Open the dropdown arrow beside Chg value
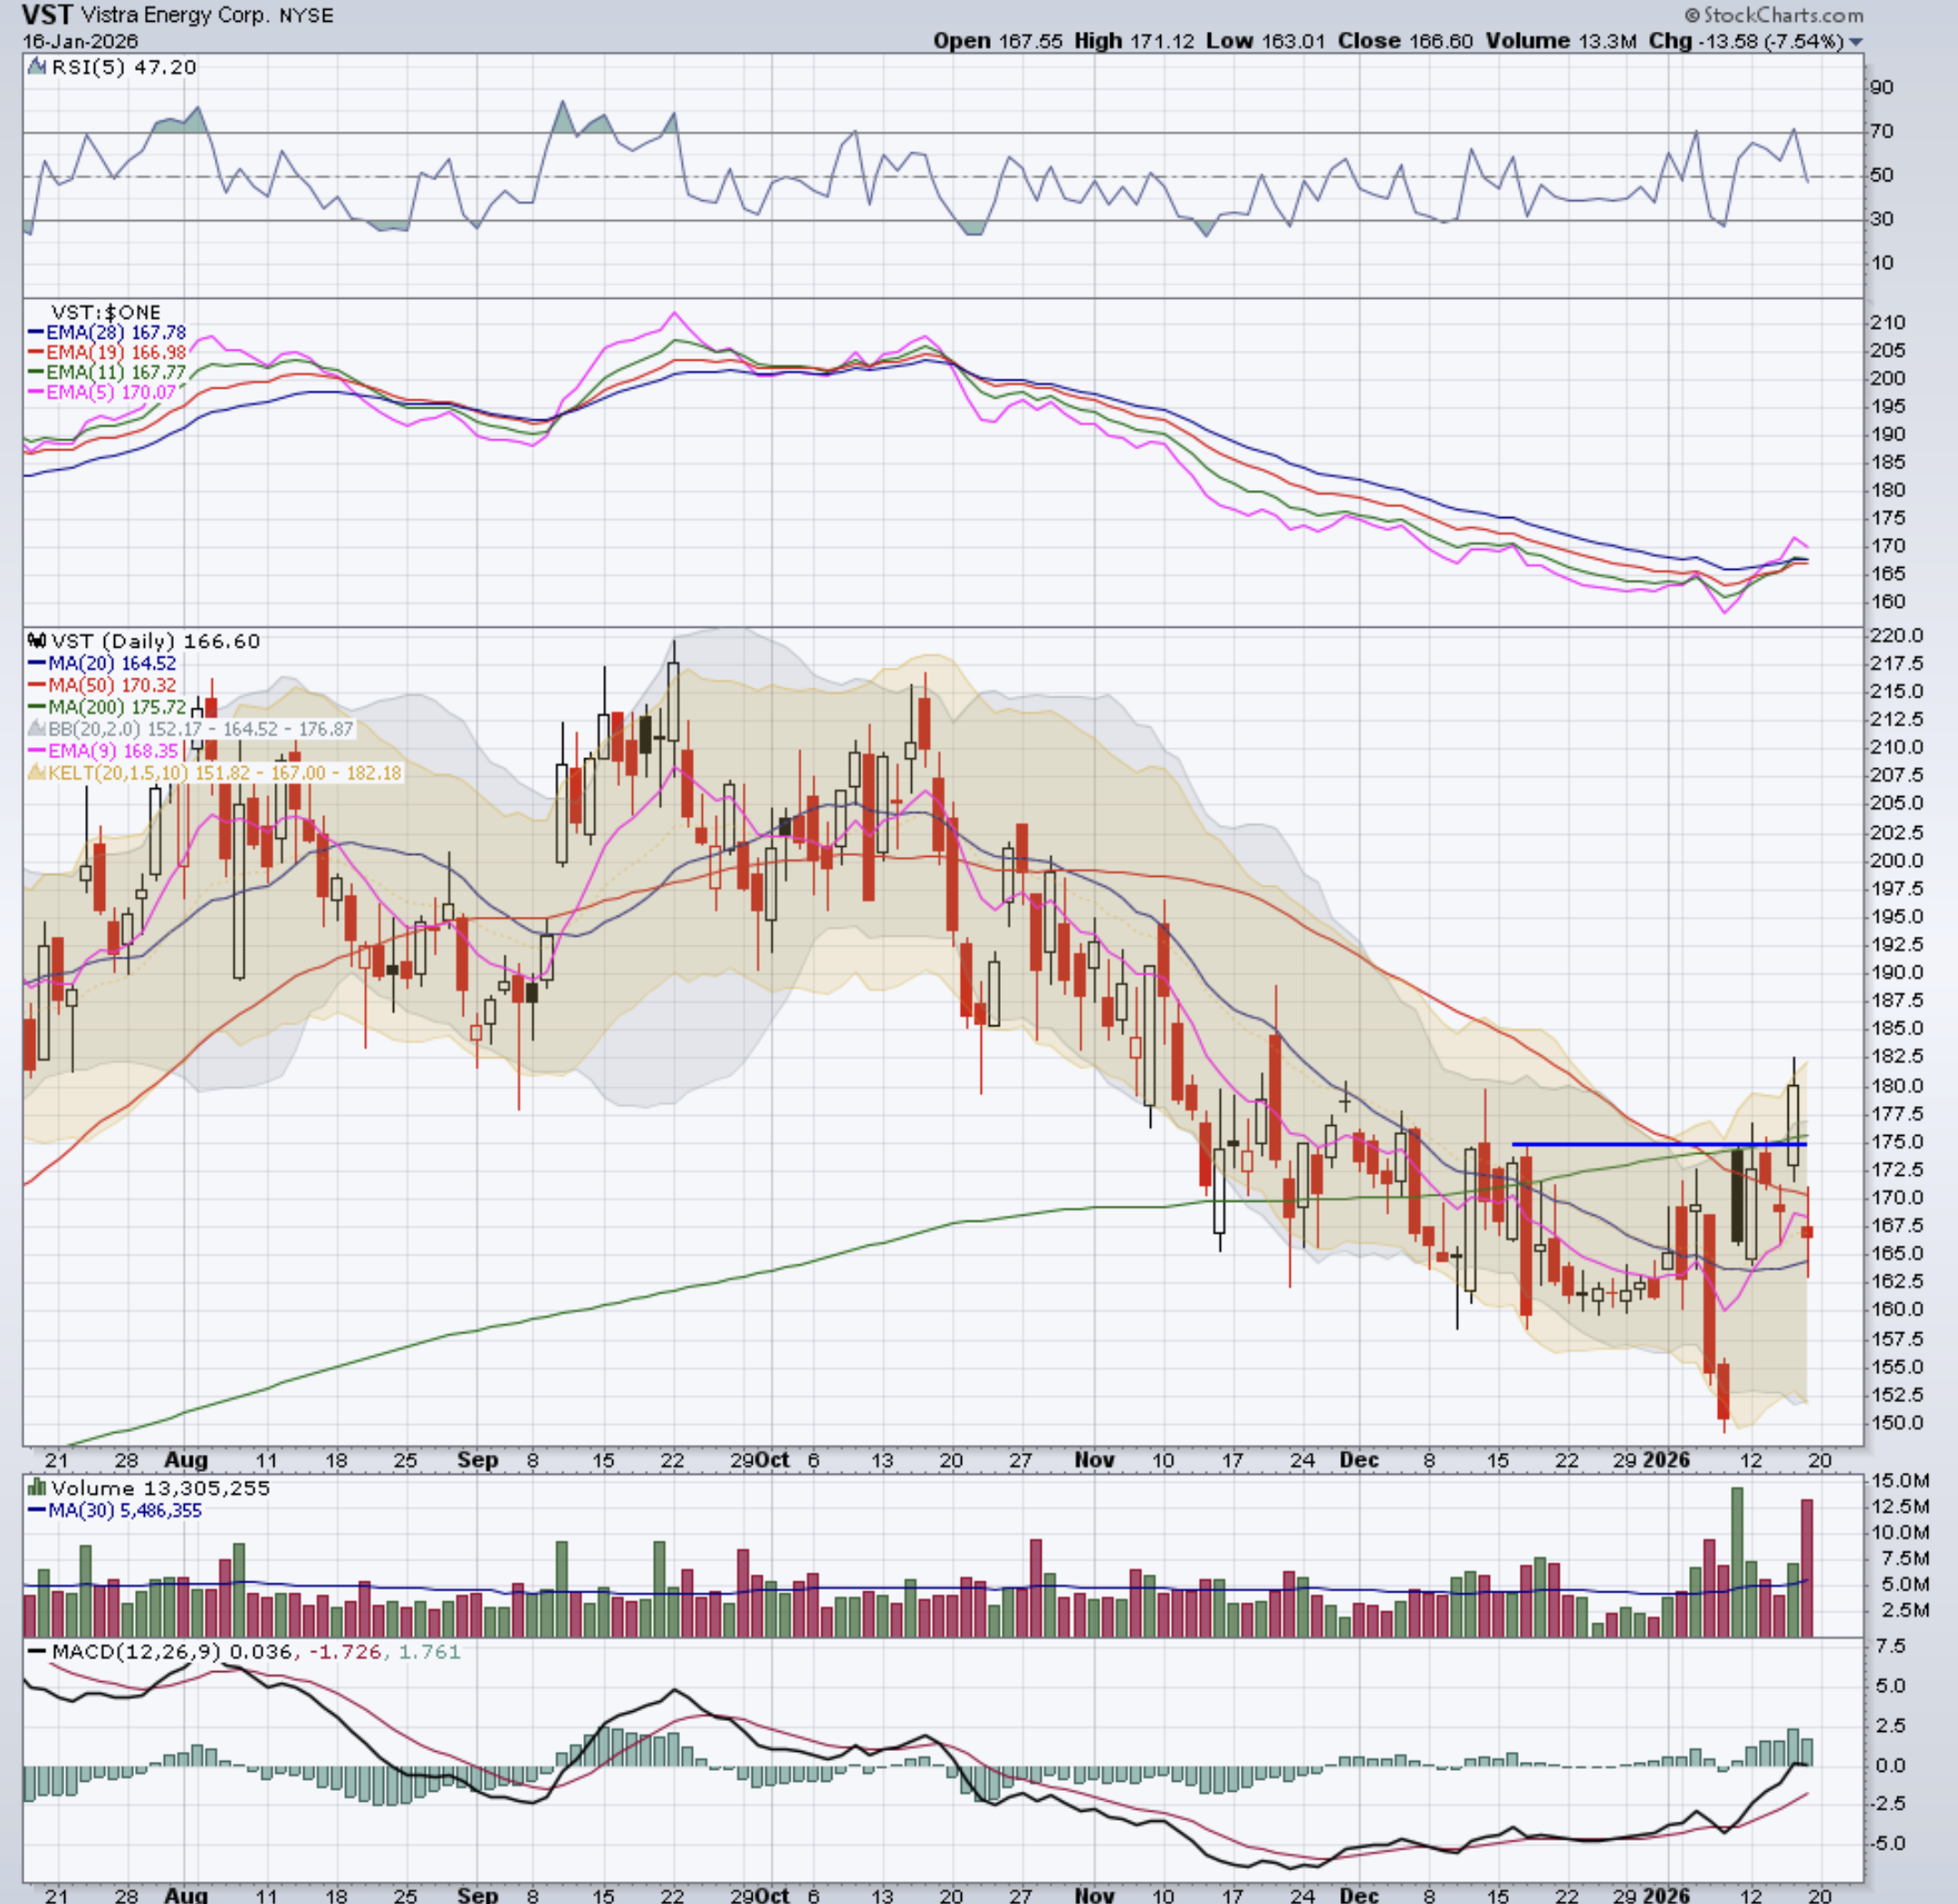The image size is (1958, 1904). coord(1856,42)
